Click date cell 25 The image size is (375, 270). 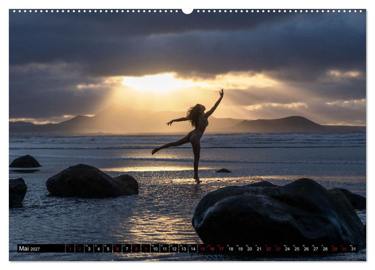pos(297,248)
